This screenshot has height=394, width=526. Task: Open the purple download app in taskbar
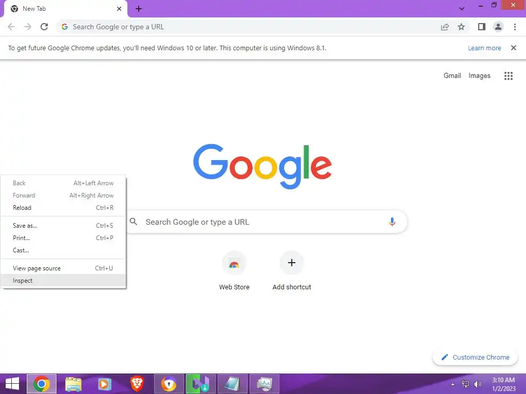(x=201, y=384)
